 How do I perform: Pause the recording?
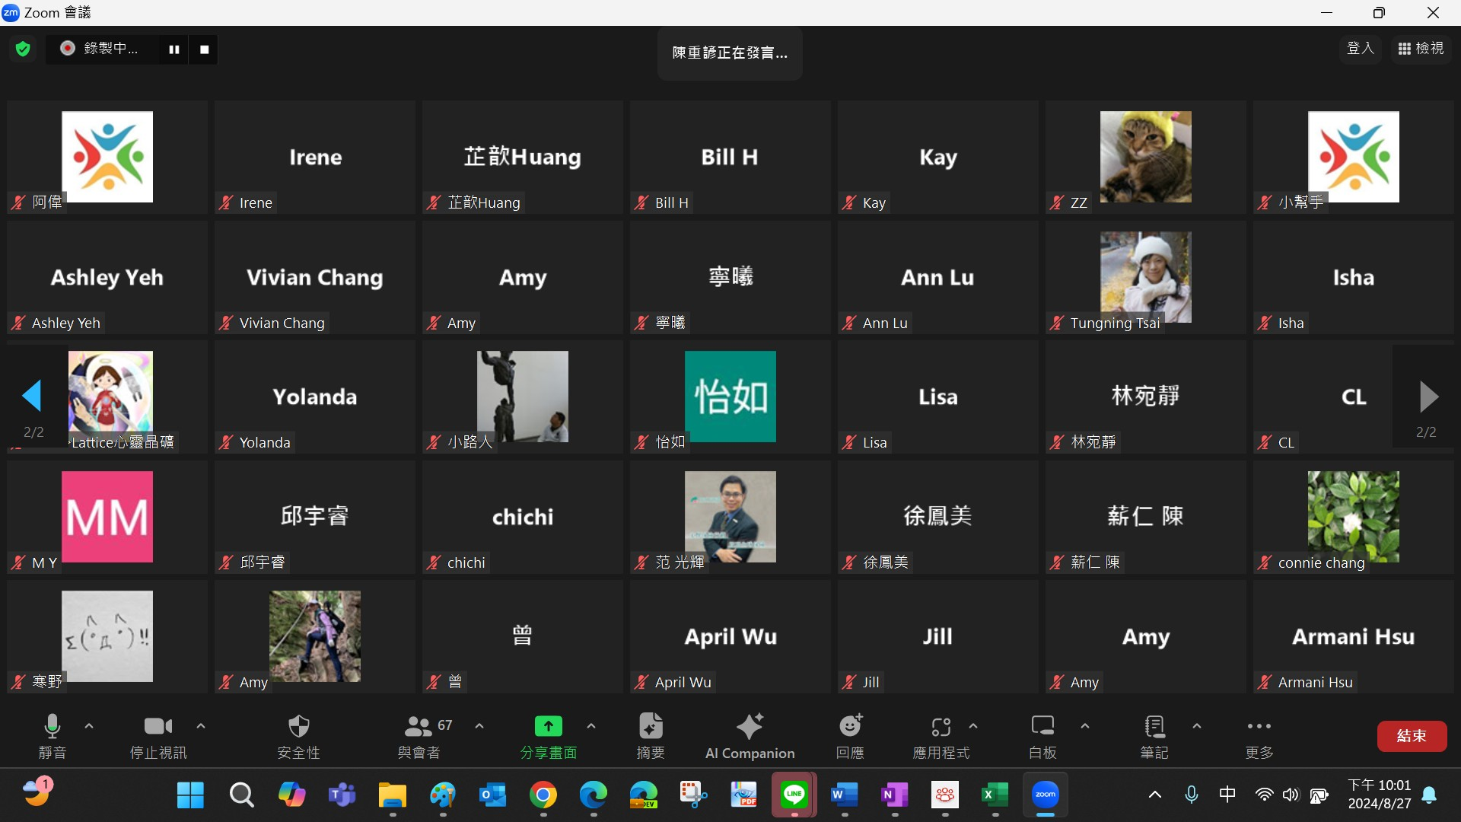coord(174,49)
